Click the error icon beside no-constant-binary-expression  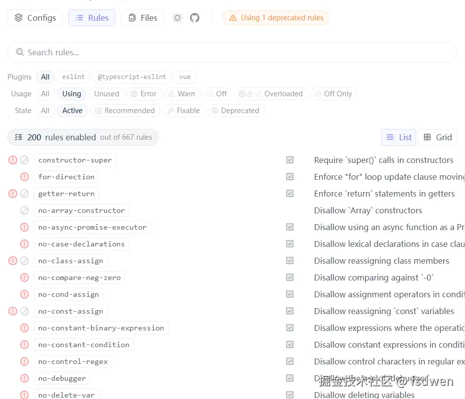(24, 328)
